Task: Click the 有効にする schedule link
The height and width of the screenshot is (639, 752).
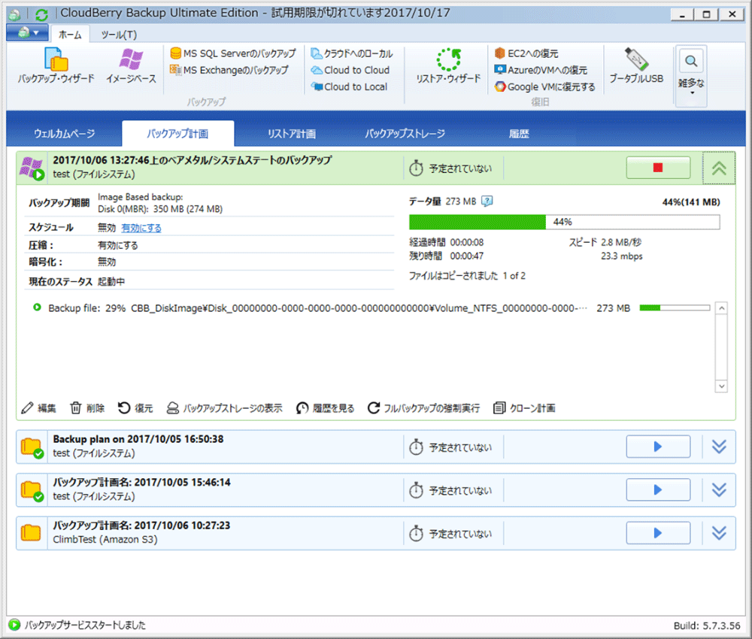Action: 141,229
